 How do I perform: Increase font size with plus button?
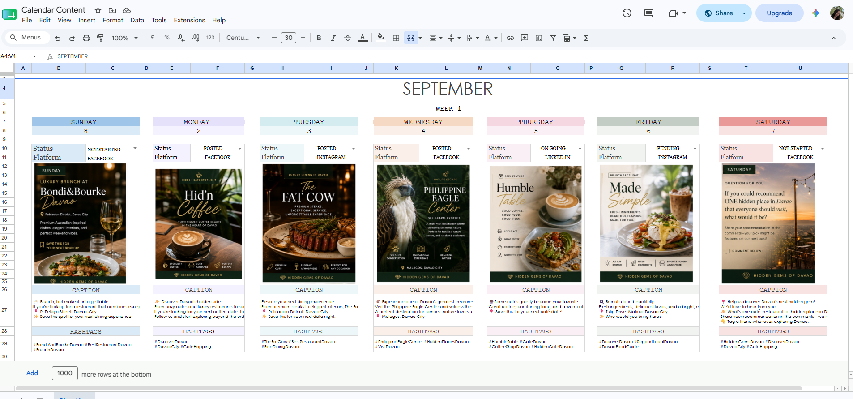coord(303,38)
